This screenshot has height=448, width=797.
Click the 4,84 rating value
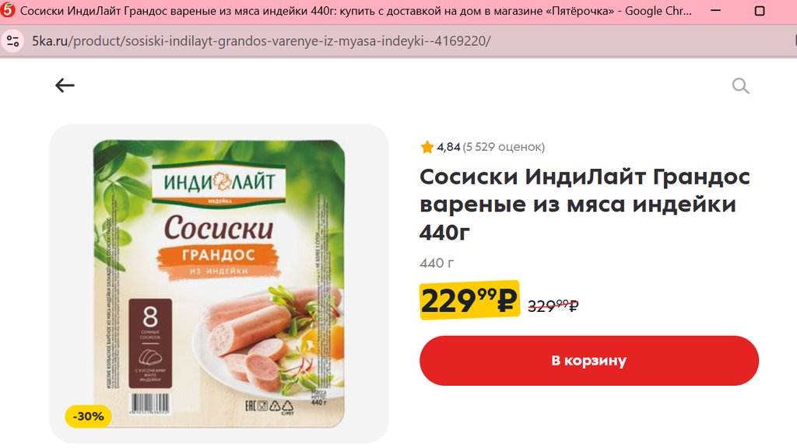coord(448,147)
